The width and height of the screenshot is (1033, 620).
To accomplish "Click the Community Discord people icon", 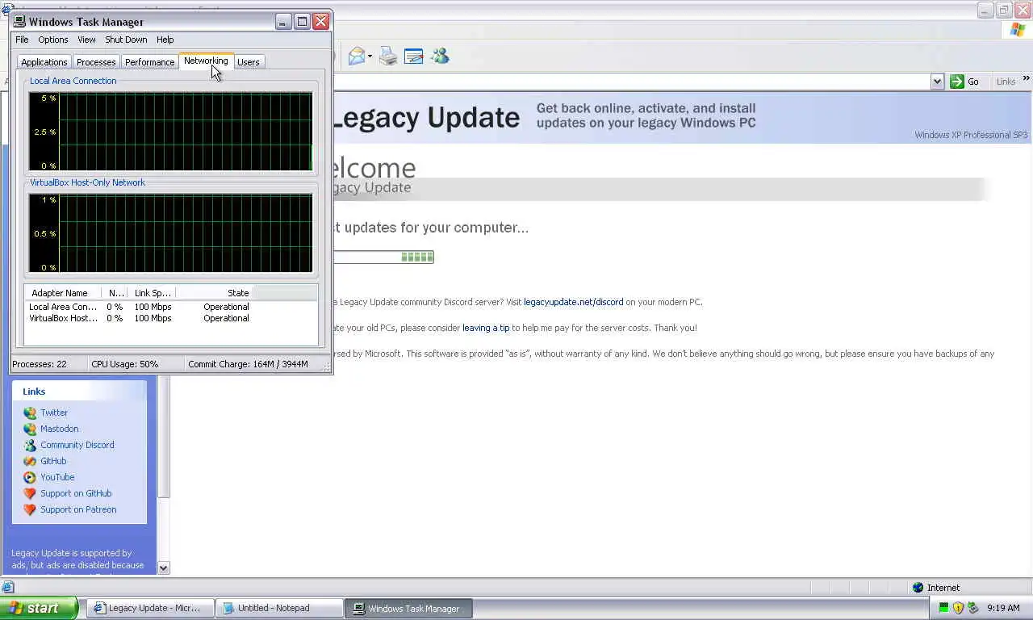I will coord(30,445).
